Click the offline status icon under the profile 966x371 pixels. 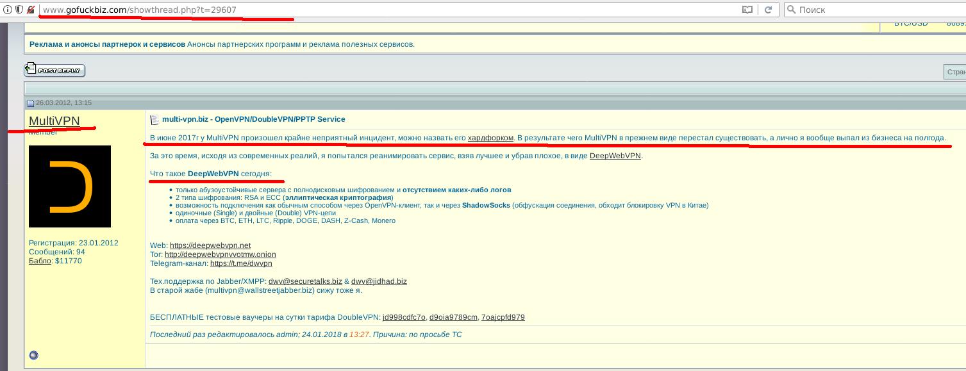coord(33,355)
